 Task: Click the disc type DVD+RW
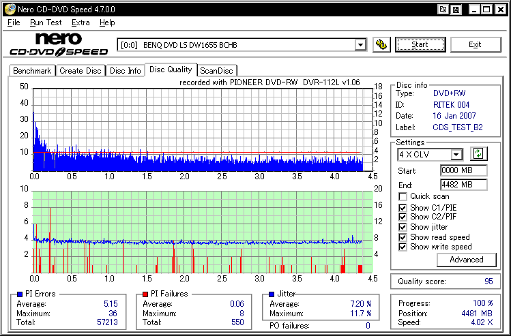tap(449, 93)
